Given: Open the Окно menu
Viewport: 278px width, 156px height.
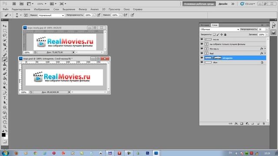Looking at the screenshot, I should 126,10.
